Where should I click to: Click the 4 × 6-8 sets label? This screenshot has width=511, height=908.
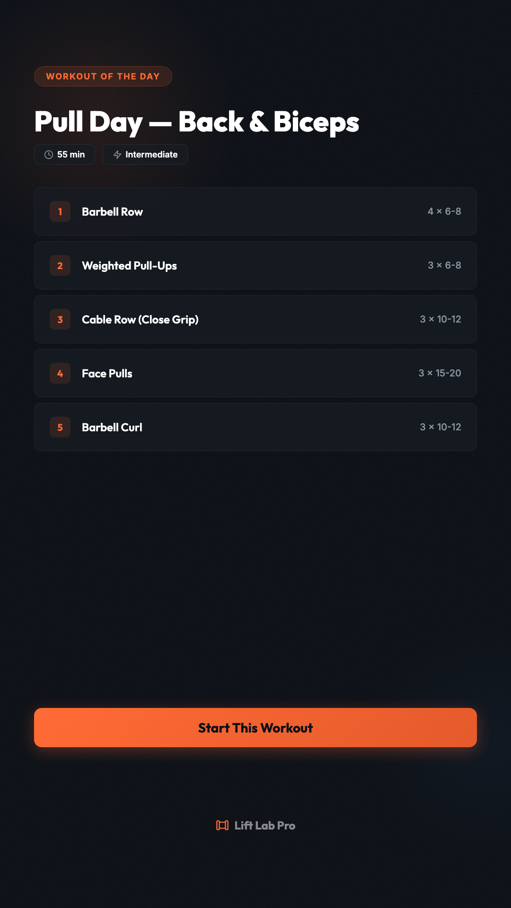[444, 211]
